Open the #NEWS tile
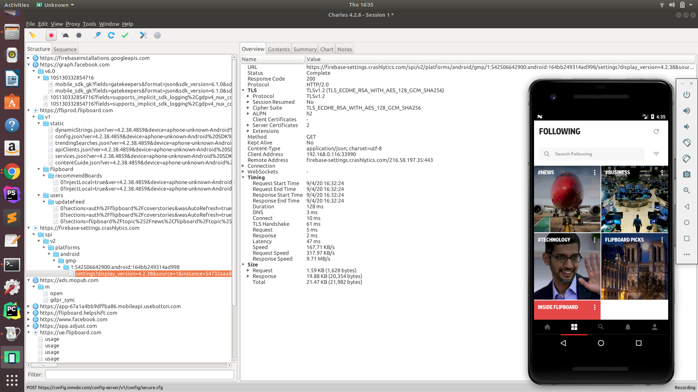 (x=567, y=199)
